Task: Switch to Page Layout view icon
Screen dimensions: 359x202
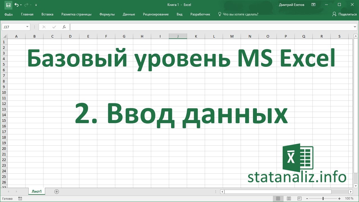Action: point(289,199)
